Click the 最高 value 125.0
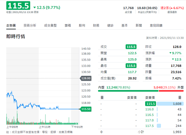Viewport: 186px width, 135px height. click(132, 59)
